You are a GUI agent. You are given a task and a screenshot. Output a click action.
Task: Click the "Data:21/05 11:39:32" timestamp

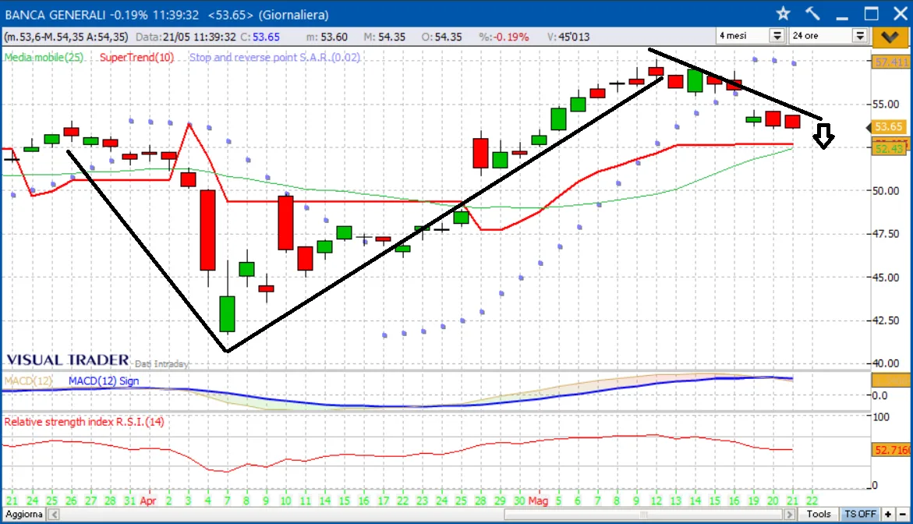(186, 37)
